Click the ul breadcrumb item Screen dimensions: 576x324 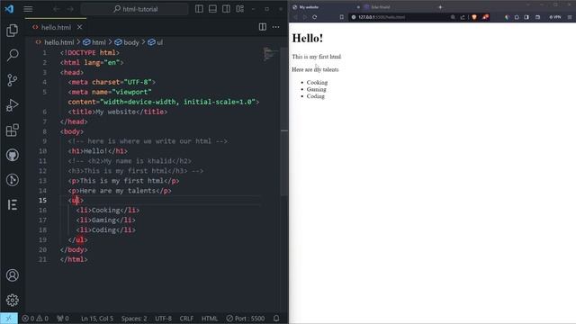pos(156,42)
